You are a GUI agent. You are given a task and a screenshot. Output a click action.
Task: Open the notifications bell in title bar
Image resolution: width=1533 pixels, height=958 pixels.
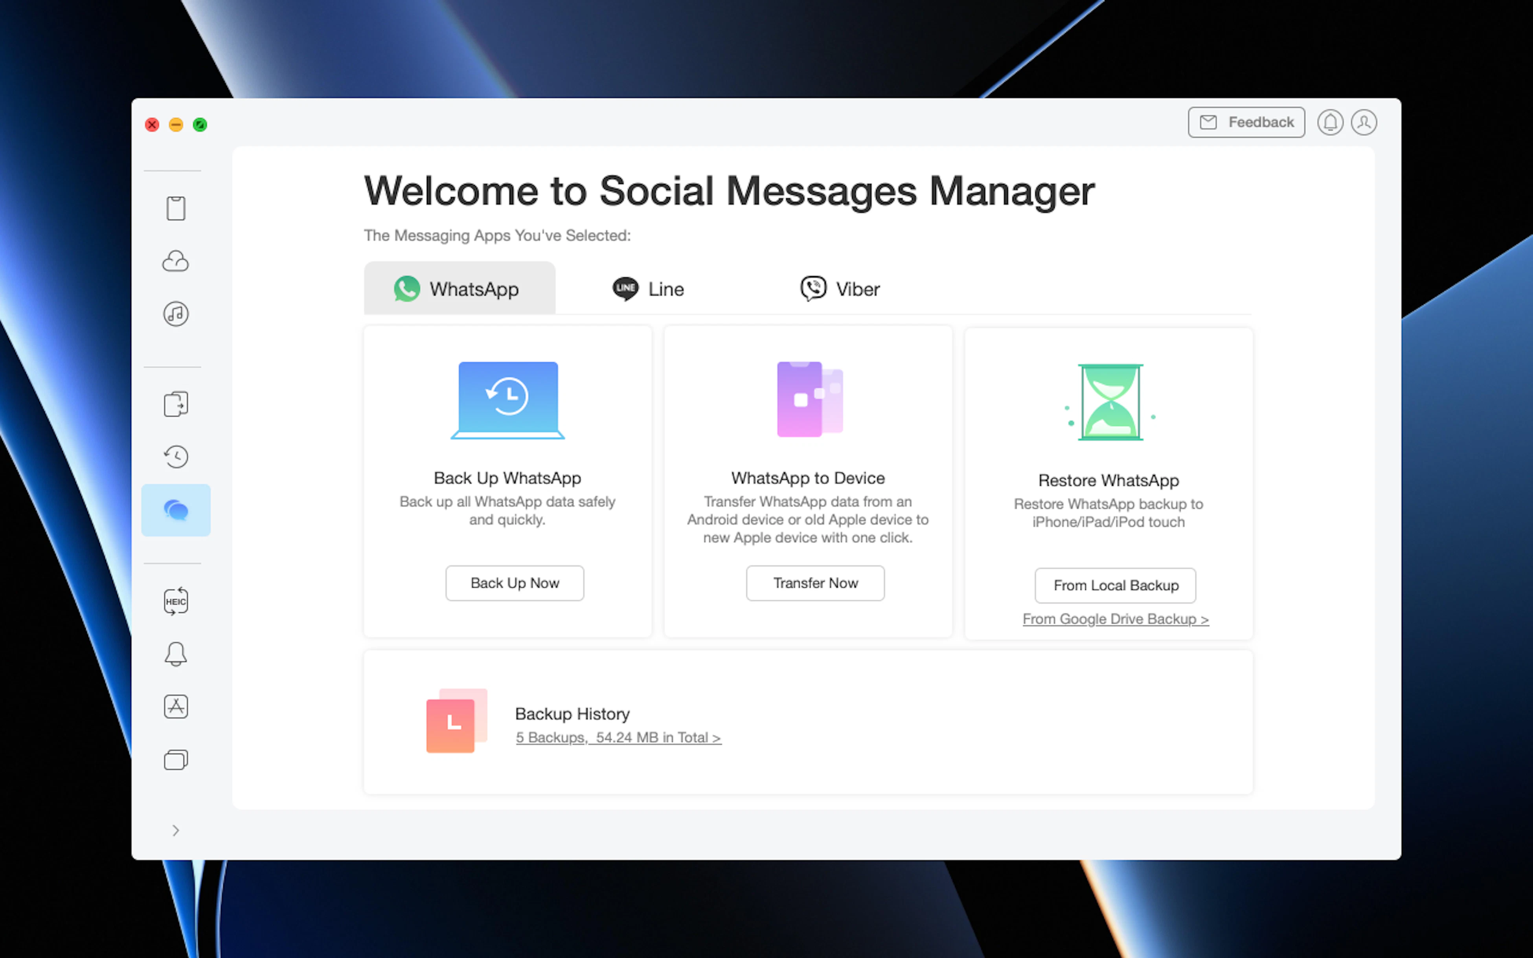point(1329,122)
